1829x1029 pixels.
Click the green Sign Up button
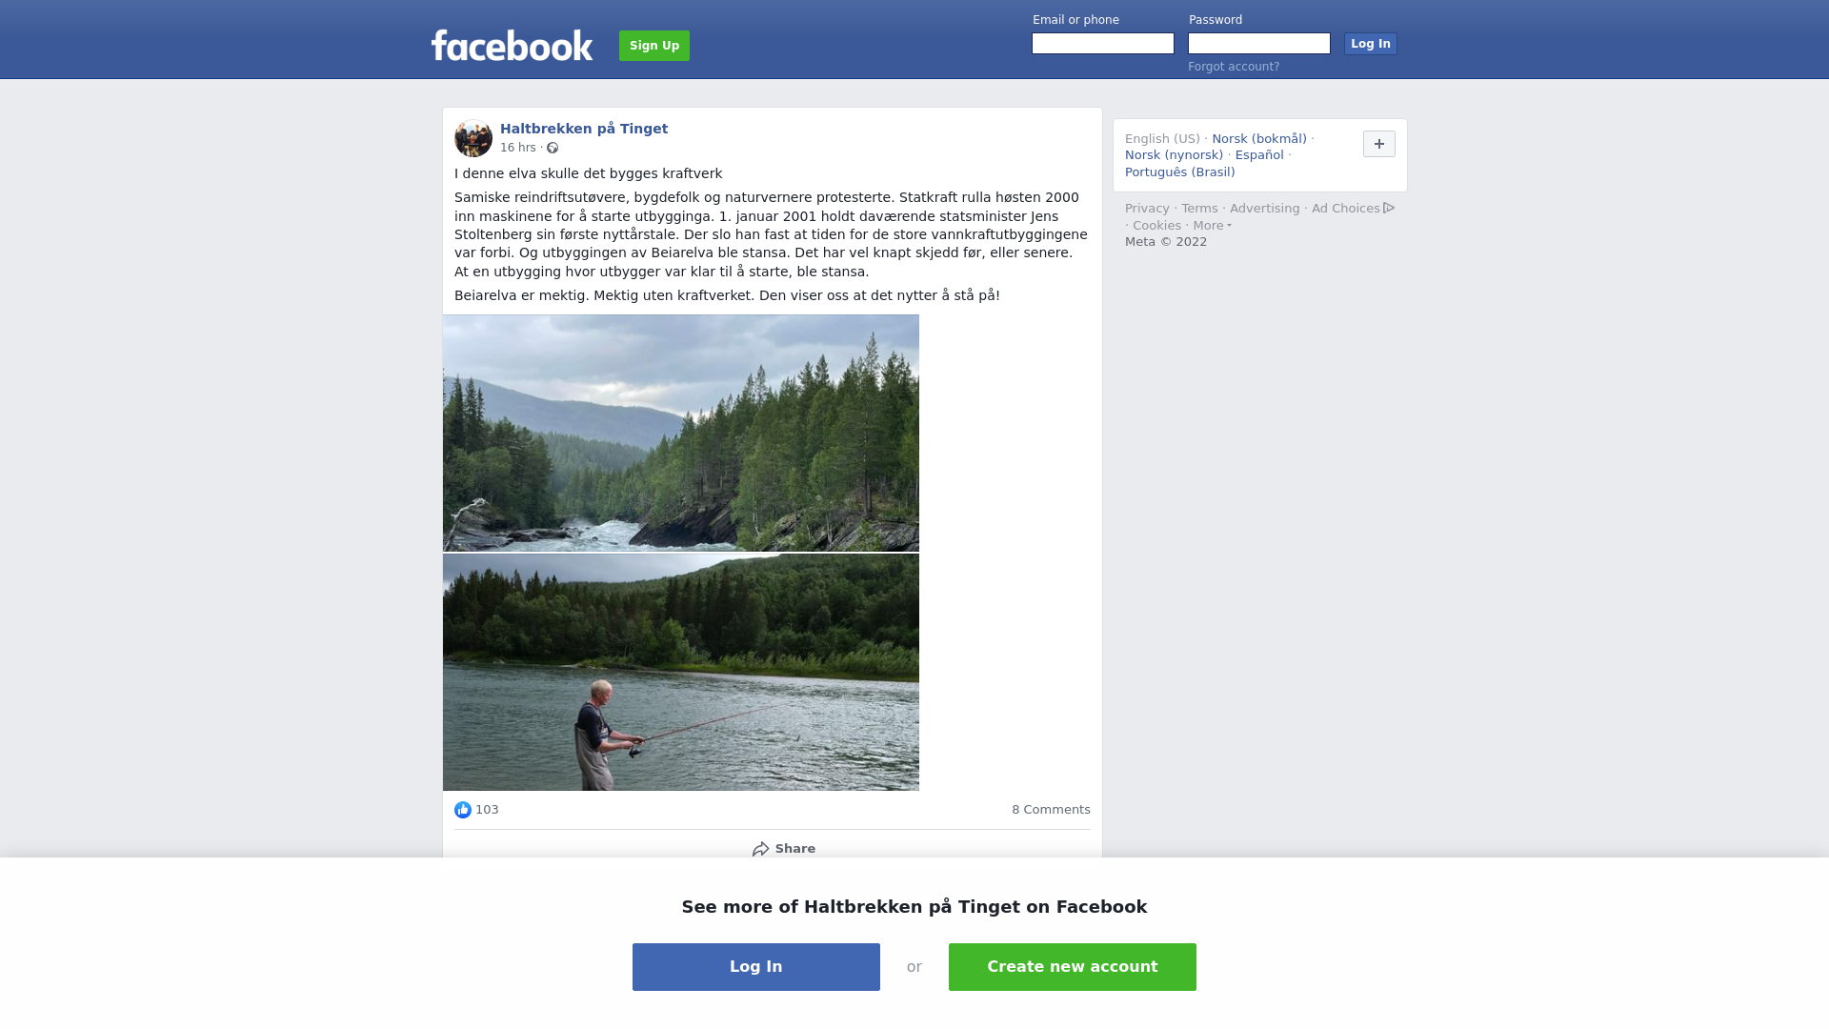pos(654,46)
